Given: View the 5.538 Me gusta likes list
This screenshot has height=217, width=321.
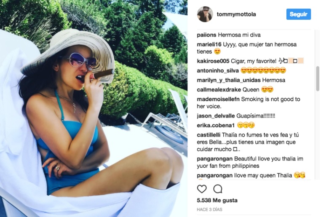Looking at the screenshot, I should click(x=217, y=200).
